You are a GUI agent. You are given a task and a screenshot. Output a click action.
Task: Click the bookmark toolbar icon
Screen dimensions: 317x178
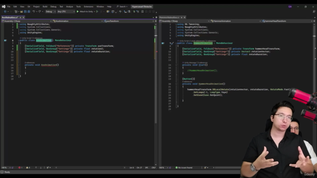click(143, 12)
